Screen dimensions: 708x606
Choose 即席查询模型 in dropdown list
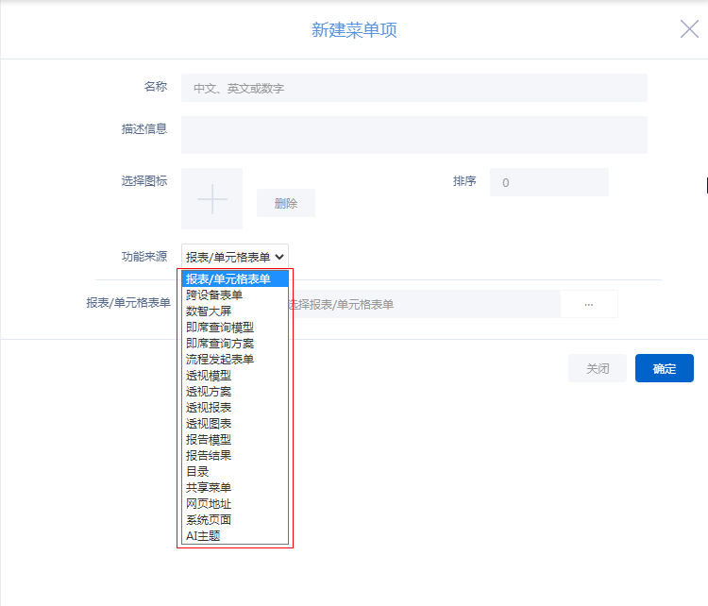click(x=220, y=327)
